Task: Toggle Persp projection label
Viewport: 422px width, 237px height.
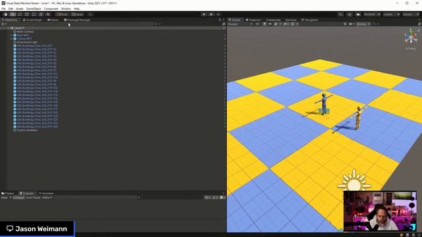Action: (410, 49)
